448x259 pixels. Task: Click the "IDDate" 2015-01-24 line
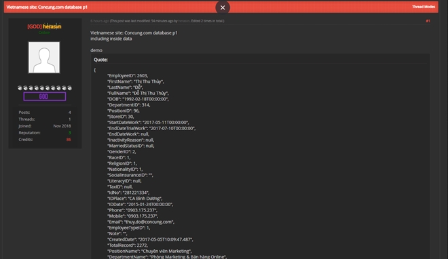[141, 204]
